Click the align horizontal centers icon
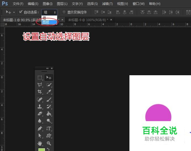The image size is (191, 151). pyautogui.click(x=124, y=12)
